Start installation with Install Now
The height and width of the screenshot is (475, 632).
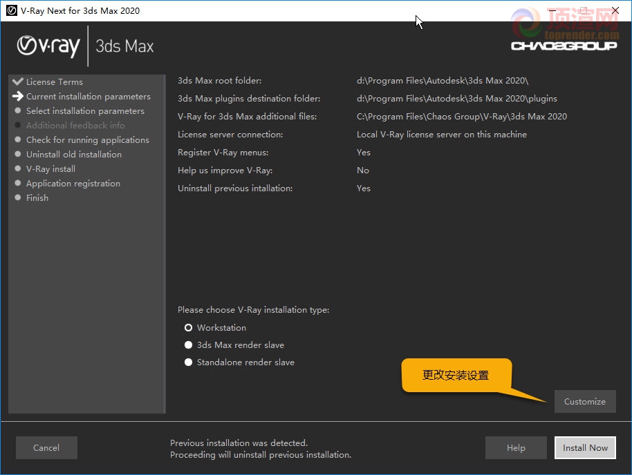[585, 447]
